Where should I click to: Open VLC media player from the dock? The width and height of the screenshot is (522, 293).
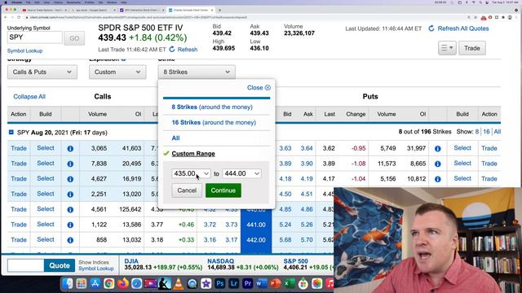(x=179, y=283)
